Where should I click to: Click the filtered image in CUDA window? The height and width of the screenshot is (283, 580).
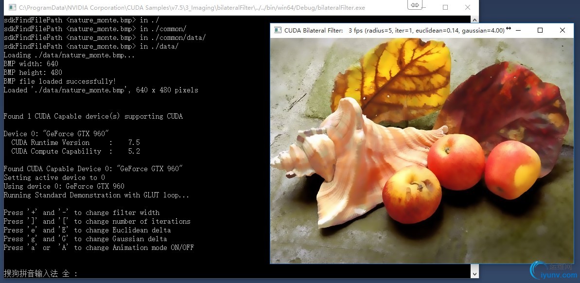point(422,150)
